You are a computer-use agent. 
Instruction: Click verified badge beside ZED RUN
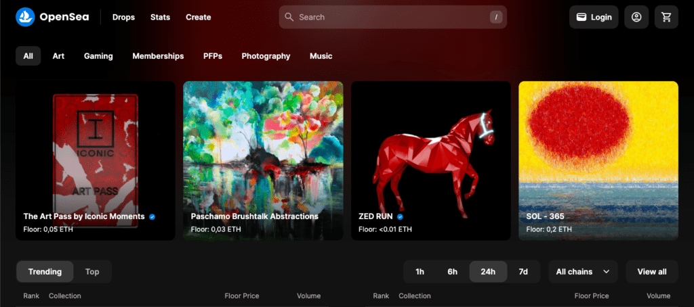(400, 217)
